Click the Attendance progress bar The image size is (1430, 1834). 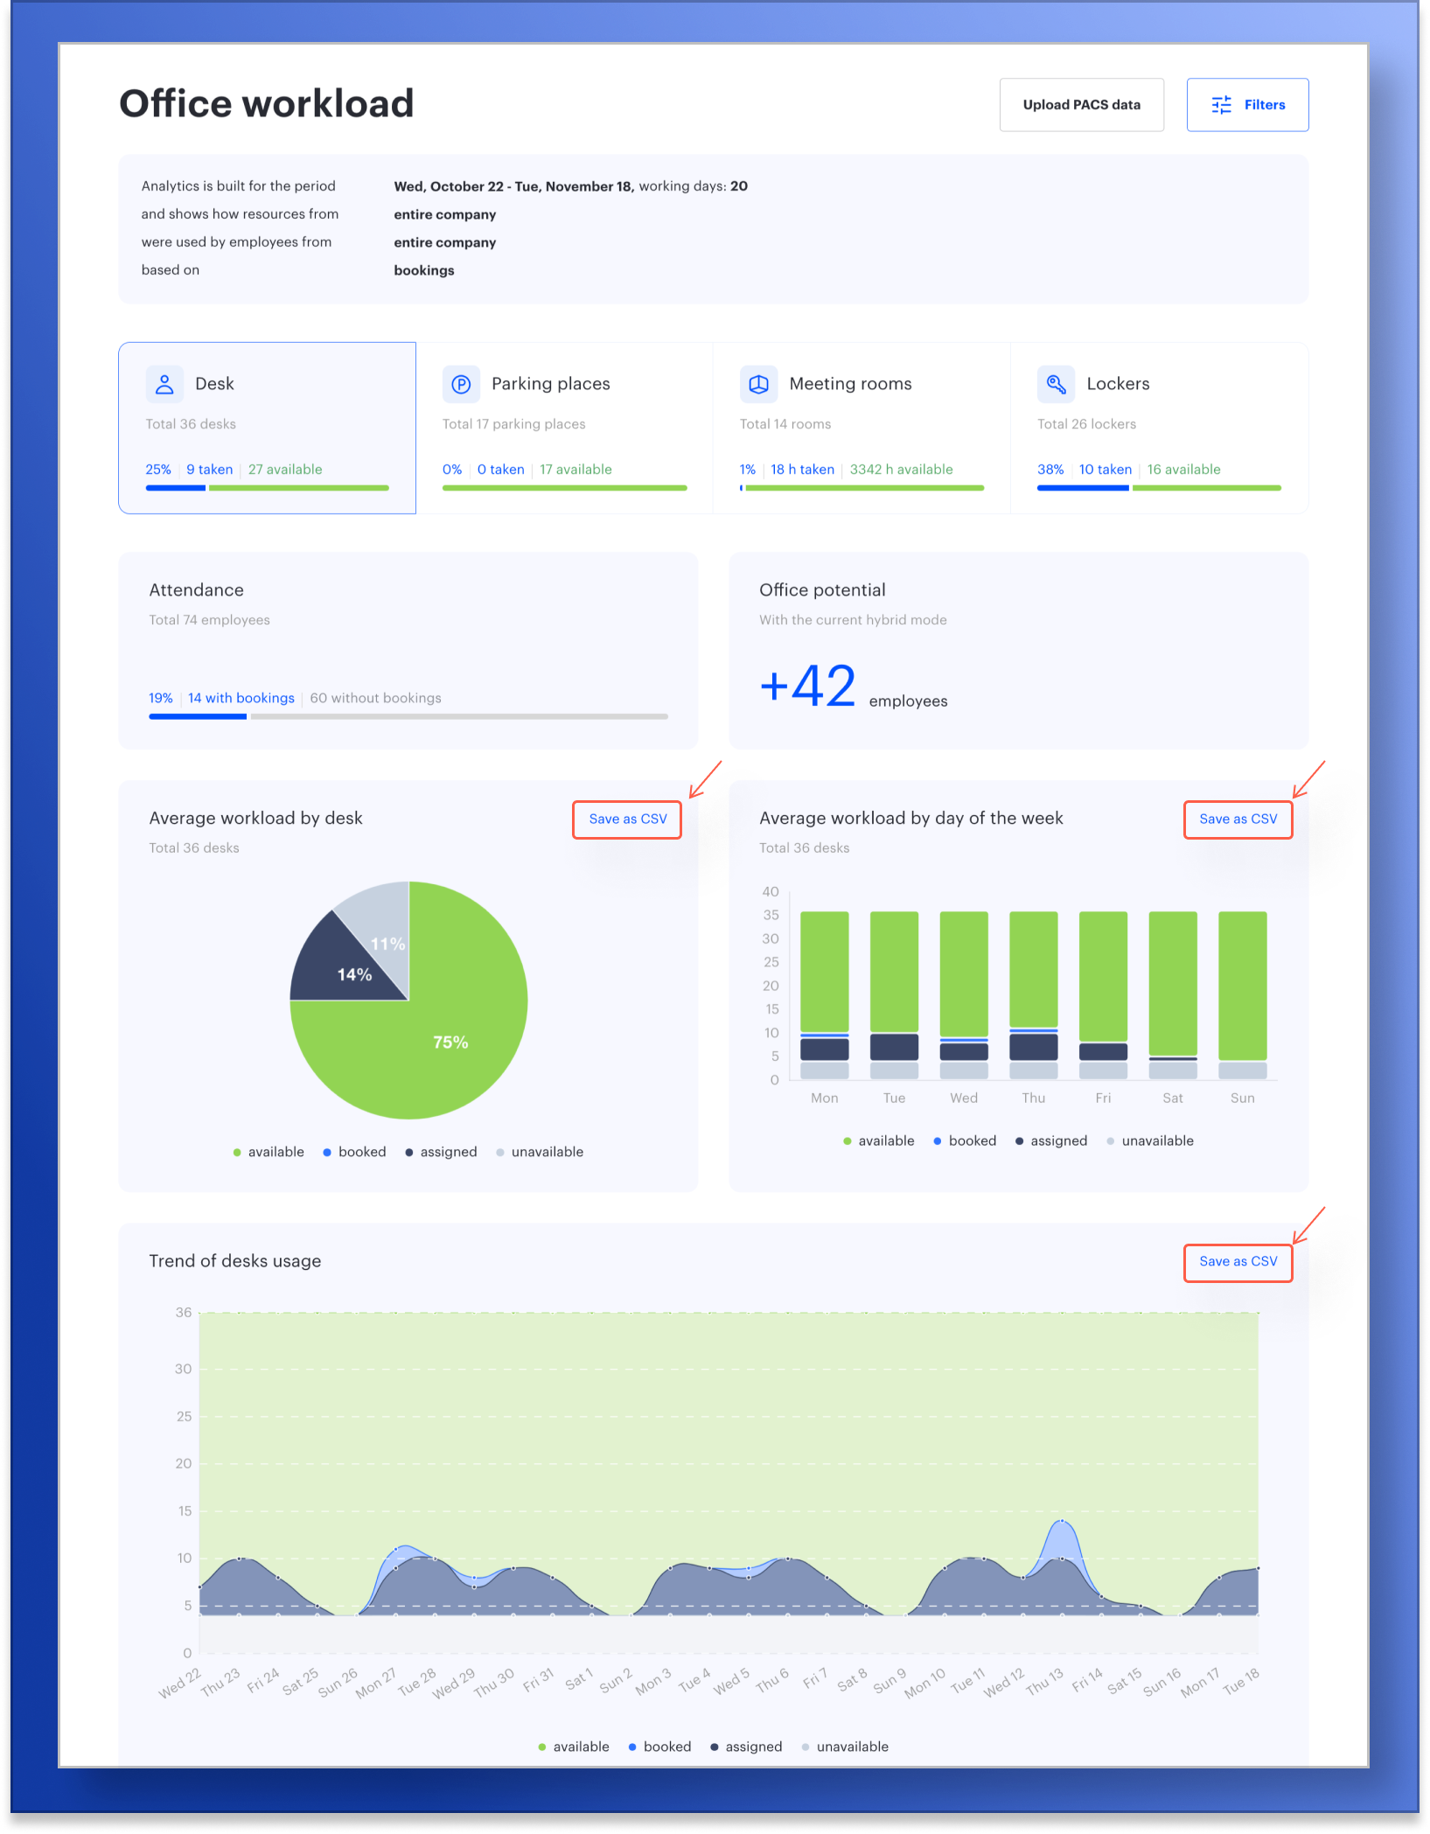[408, 716]
